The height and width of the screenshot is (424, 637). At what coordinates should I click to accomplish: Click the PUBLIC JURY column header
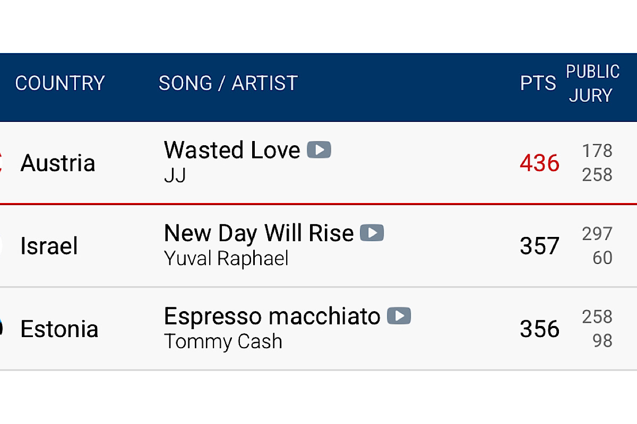tap(592, 83)
